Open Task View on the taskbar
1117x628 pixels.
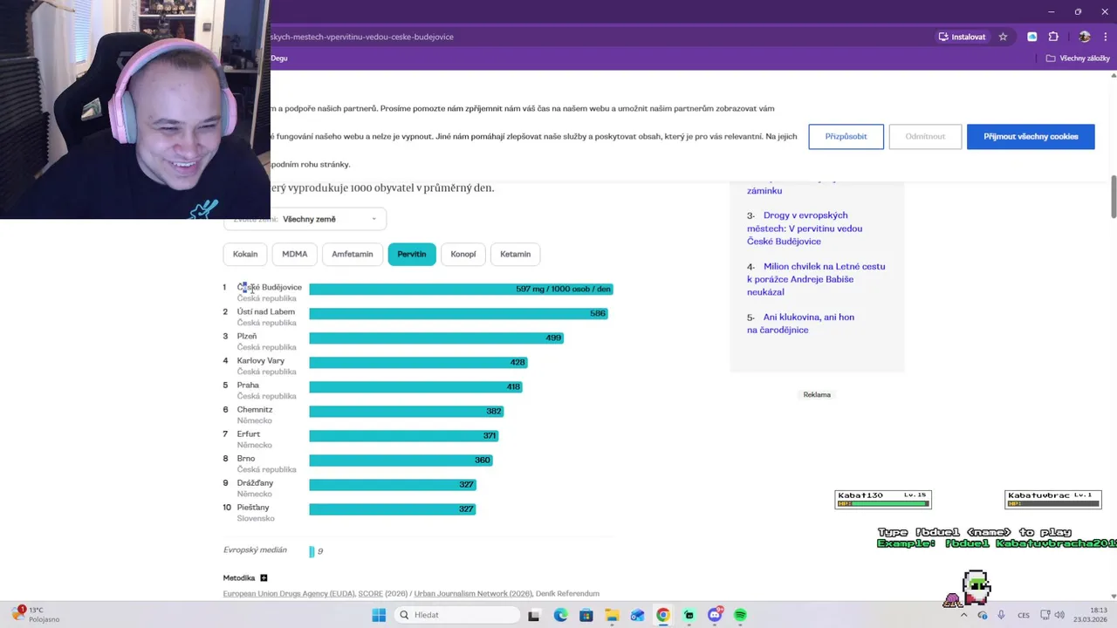coord(533,615)
